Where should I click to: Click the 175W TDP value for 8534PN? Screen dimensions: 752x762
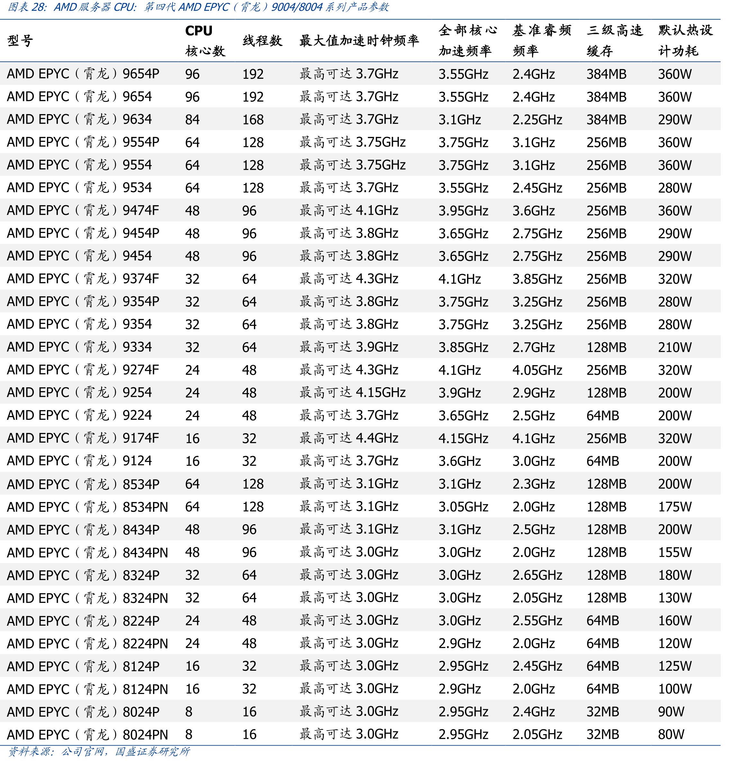[675, 507]
